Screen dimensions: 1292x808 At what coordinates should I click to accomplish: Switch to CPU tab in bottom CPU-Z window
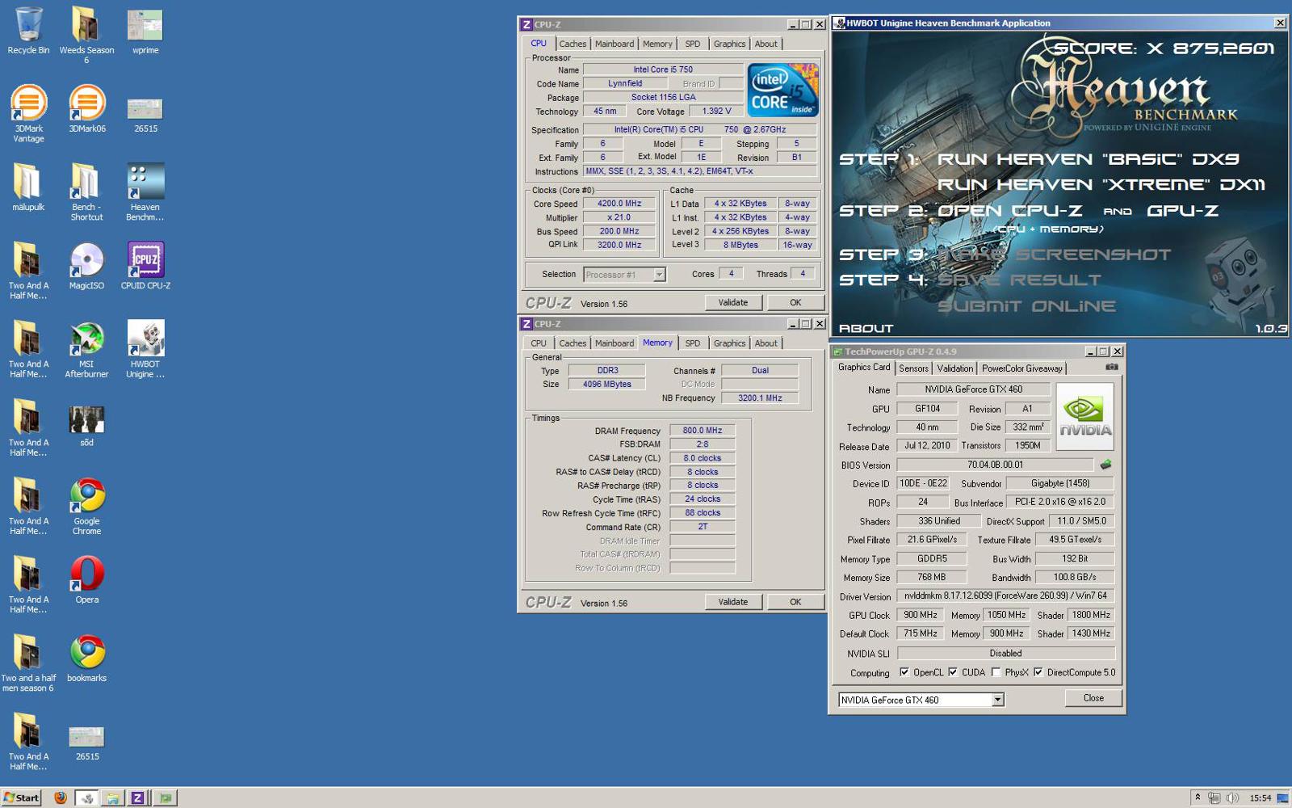click(x=539, y=343)
